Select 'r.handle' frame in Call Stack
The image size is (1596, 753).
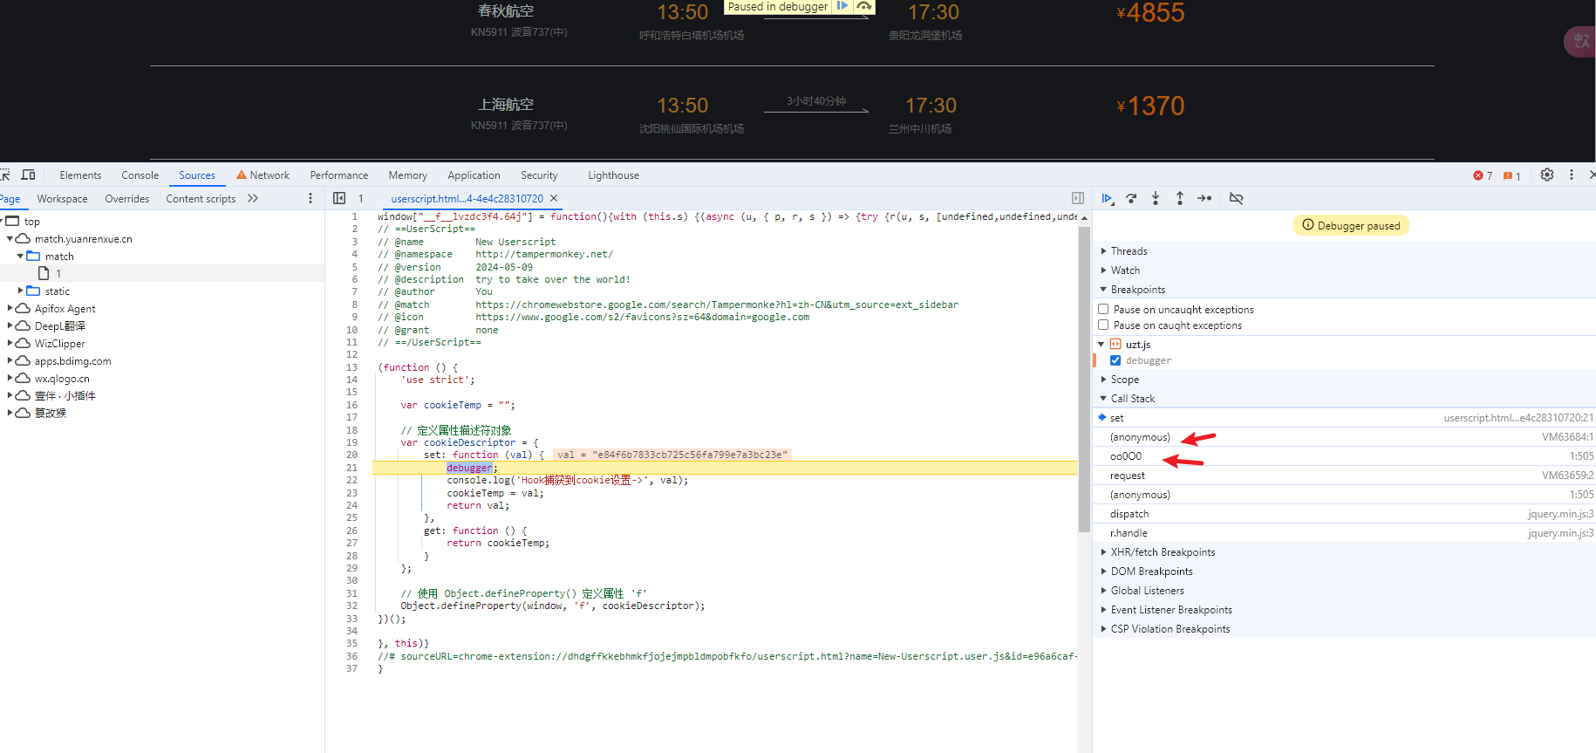1344,533
